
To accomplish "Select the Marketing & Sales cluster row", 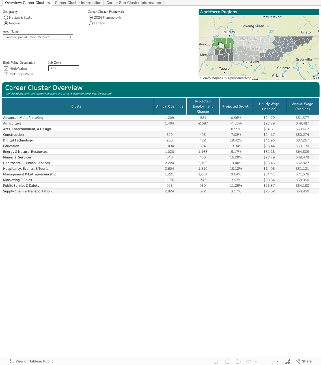I will [160, 180].
